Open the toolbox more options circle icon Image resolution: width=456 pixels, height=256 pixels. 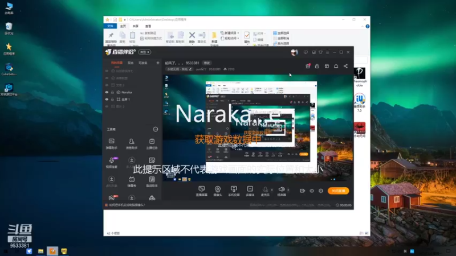click(x=155, y=129)
